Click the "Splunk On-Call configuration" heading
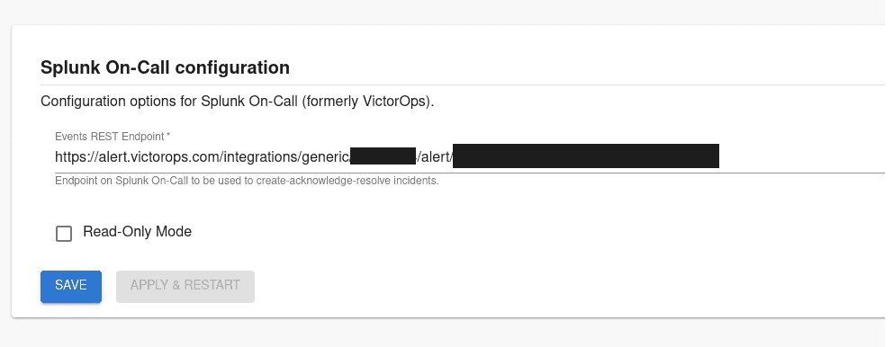This screenshot has height=347, width=893. click(x=165, y=67)
